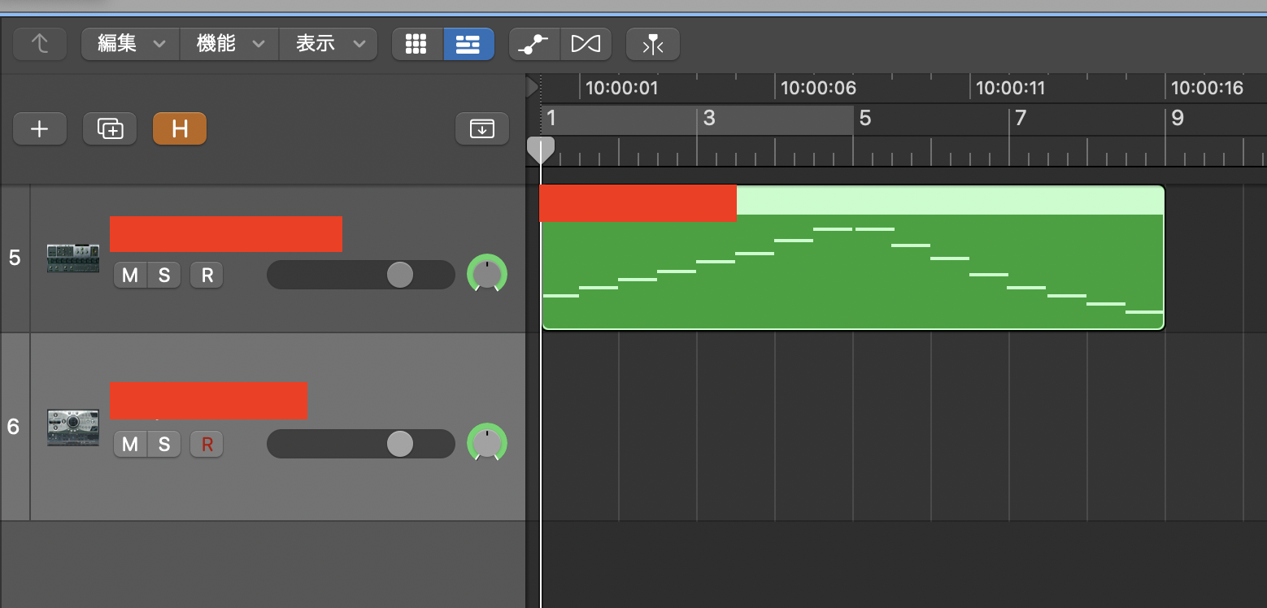Click the back arrow icon in toolbar
Viewport: 1267px width, 608px height.
39,44
